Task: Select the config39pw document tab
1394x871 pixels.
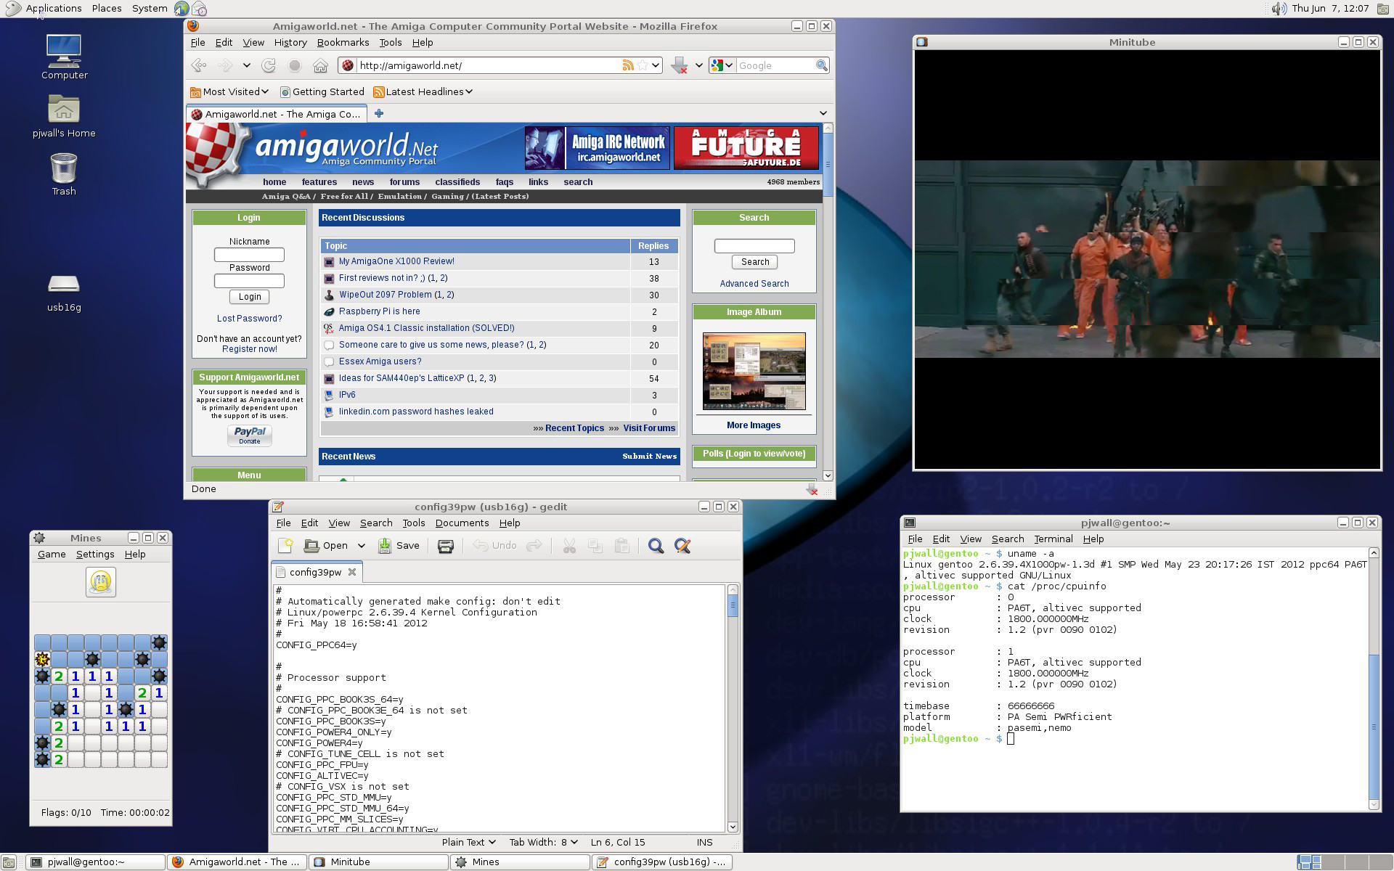Action: pos(314,572)
